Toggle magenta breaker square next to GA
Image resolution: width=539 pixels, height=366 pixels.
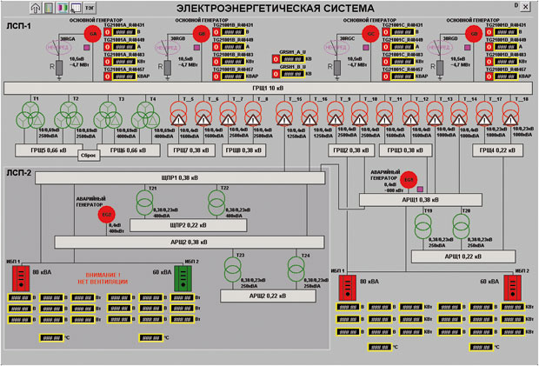87,48
